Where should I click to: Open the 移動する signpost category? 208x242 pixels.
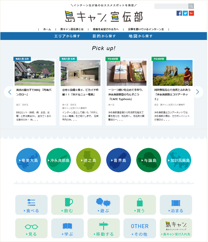click(103, 228)
